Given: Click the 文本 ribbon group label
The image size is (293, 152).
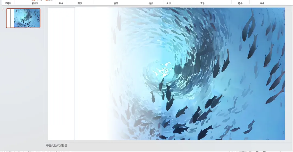Looking at the screenshot, I should 203,3.
